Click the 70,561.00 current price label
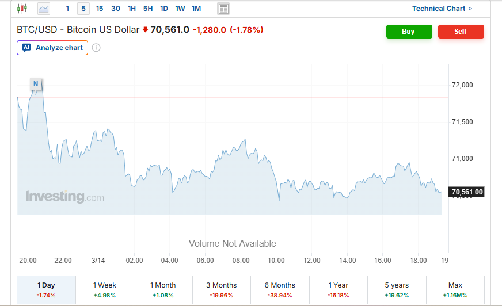The image size is (502, 306). tap(467, 192)
